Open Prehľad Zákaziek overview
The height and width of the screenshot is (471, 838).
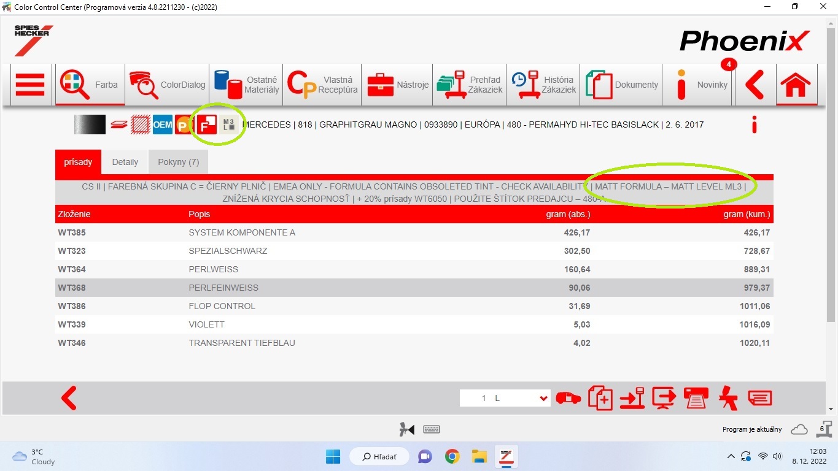tap(470, 85)
